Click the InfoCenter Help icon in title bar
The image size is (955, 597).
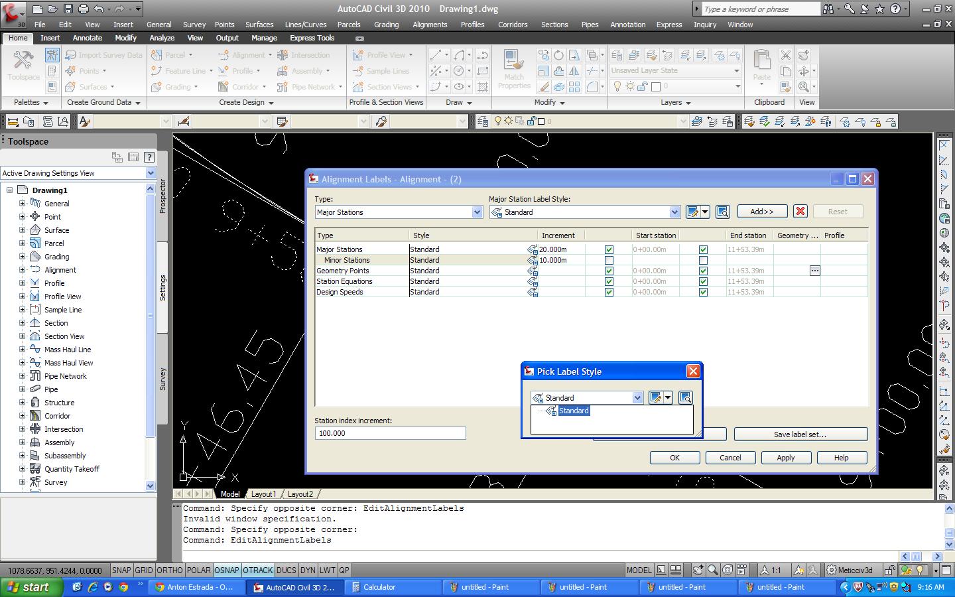895,9
